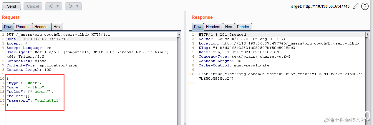
Task: Open the Headers tab in Request pane
Action: pyautogui.click(x=42, y=27)
